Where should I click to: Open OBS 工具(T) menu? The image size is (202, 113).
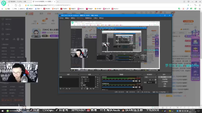click(x=95, y=18)
